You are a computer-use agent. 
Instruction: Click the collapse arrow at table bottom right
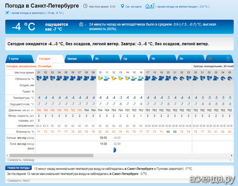pos(230,160)
